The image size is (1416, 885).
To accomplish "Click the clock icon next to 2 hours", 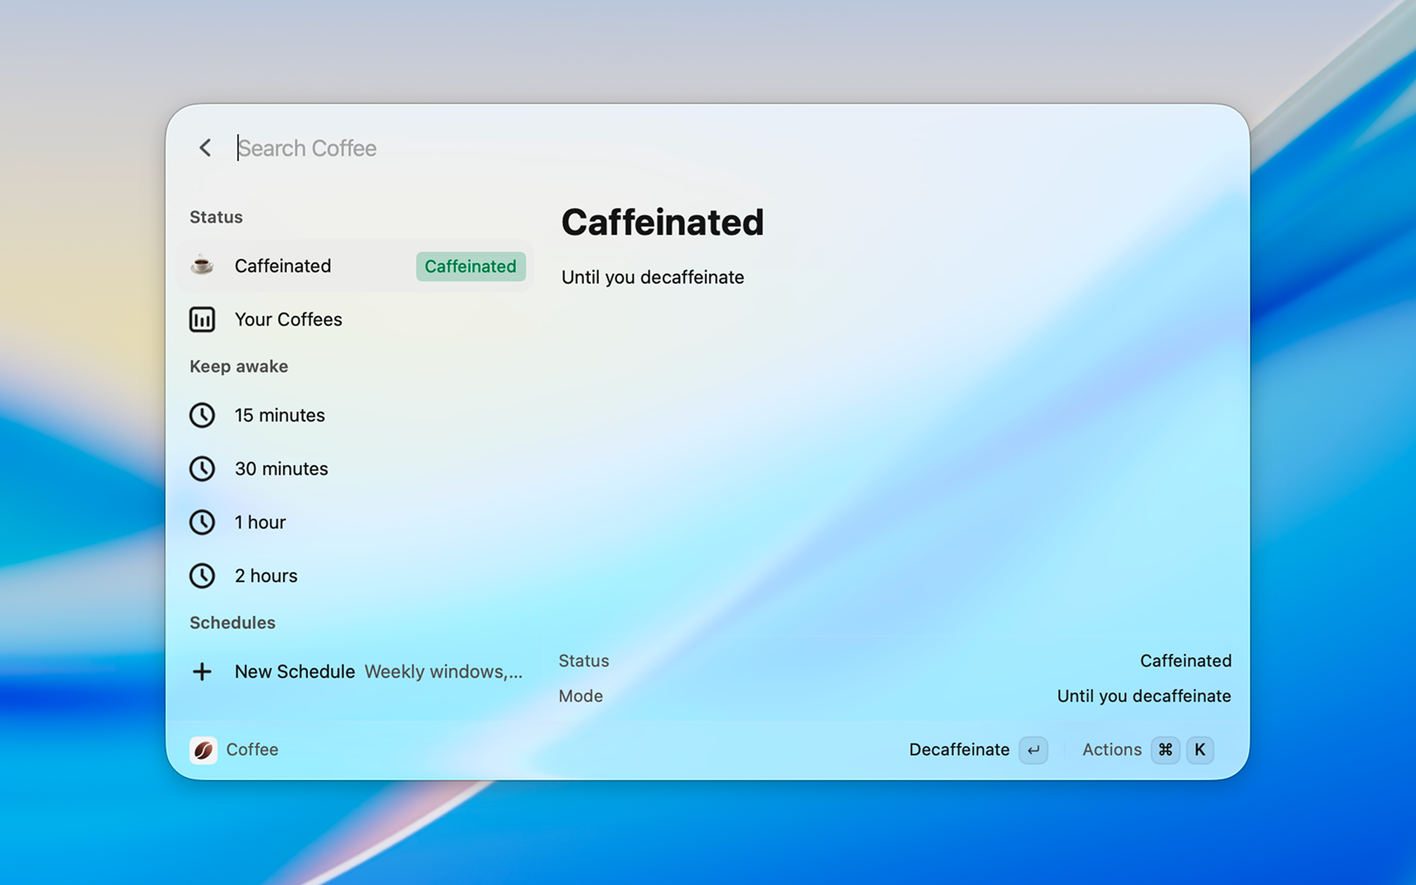I will [x=202, y=576].
